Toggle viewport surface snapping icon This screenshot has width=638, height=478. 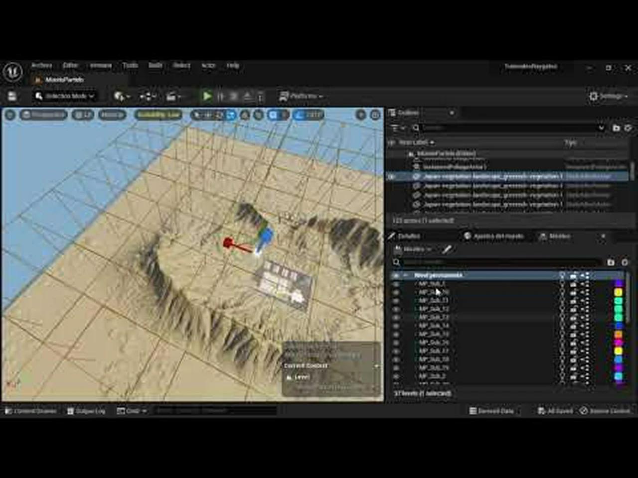(x=259, y=115)
